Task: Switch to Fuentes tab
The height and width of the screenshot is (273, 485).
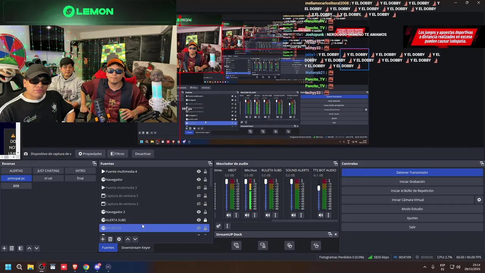Action: coord(108,248)
